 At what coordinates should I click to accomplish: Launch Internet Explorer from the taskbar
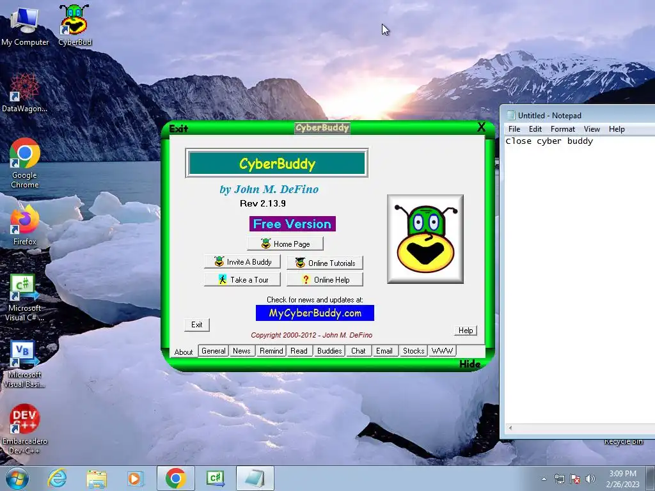click(x=57, y=478)
